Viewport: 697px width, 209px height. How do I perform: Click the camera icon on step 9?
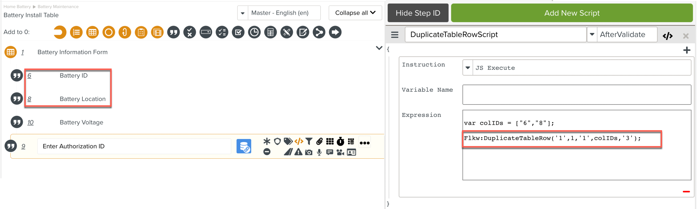(x=309, y=152)
